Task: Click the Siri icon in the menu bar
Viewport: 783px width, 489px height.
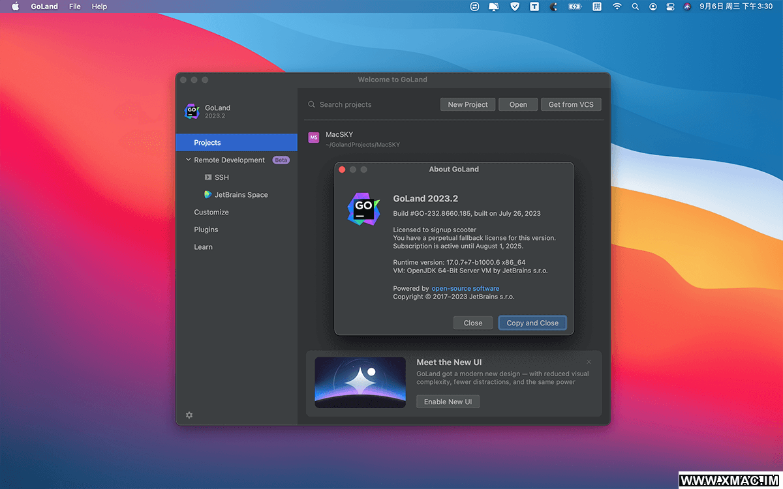Action: tap(687, 7)
